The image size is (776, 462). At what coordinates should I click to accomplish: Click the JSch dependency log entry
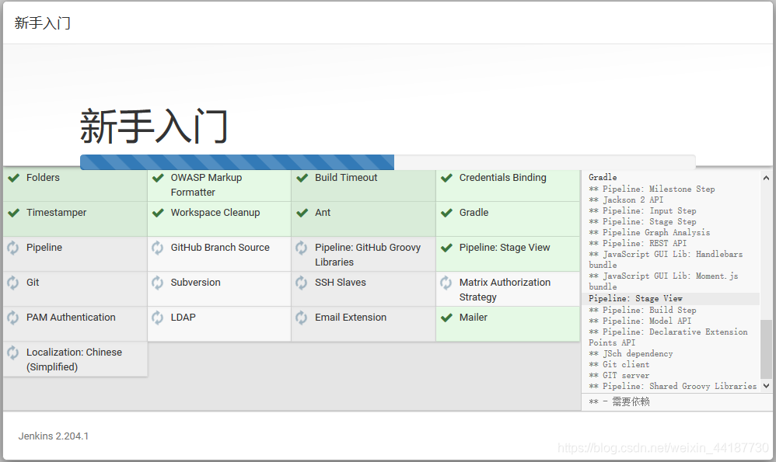[631, 353]
